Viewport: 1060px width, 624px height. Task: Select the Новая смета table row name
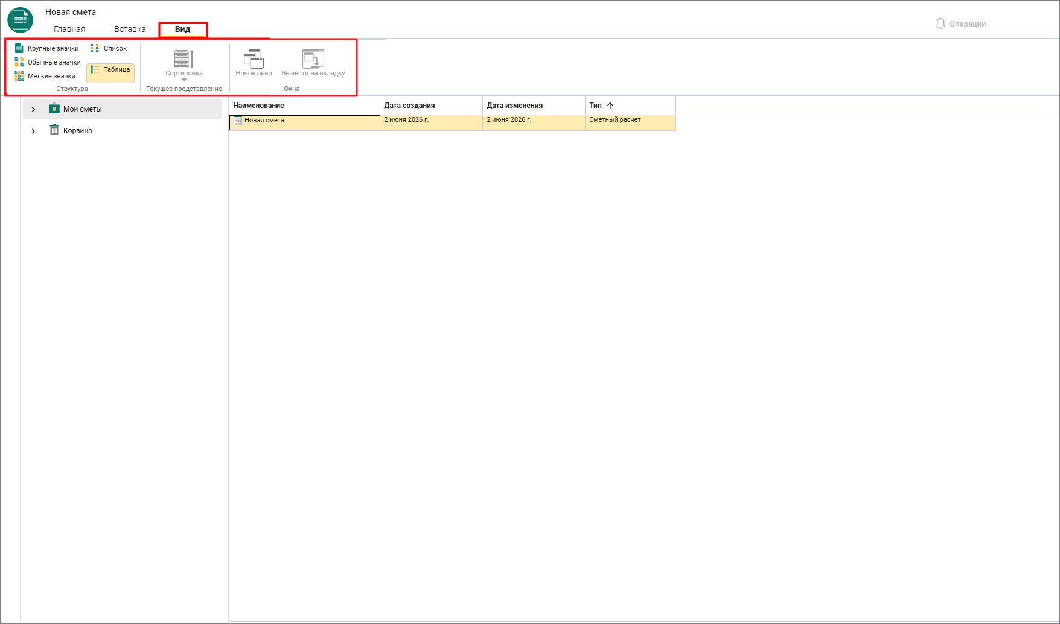(x=264, y=120)
